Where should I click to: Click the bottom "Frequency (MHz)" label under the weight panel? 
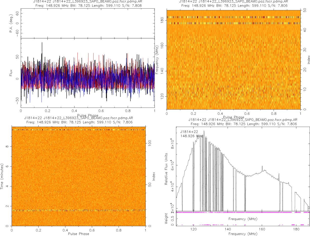click(243, 234)
